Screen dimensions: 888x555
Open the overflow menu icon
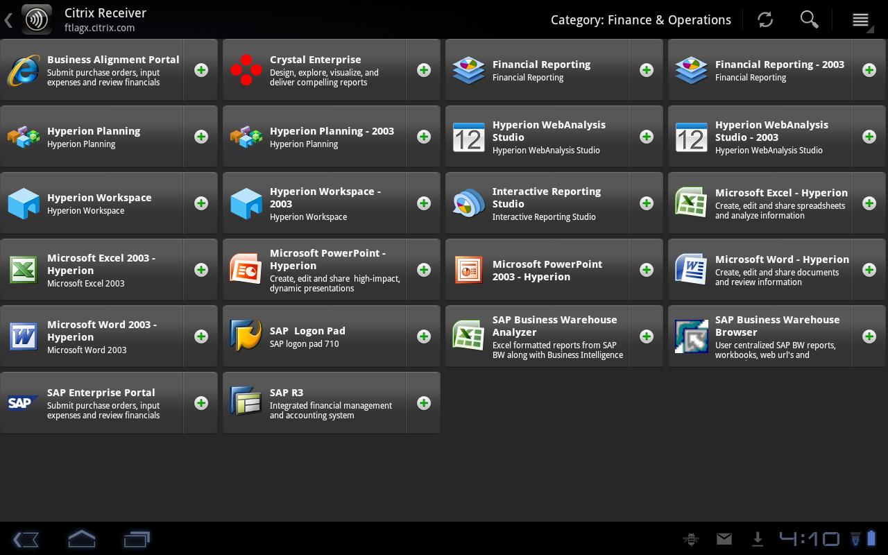[860, 19]
